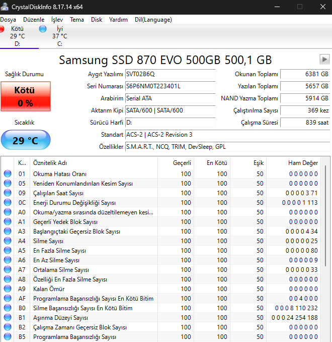Click the Geçerli column header
The image size is (332, 342).
point(176,163)
